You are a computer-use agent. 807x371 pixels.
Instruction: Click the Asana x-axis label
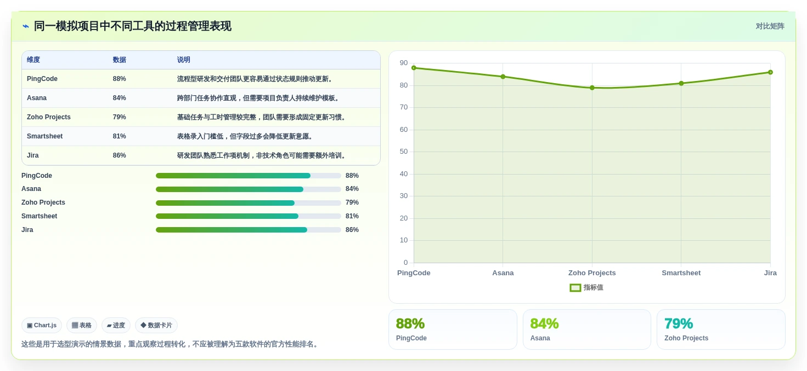[x=503, y=273]
